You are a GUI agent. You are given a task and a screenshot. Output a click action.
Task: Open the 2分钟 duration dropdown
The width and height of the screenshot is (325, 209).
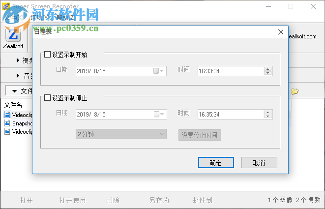coord(121,134)
